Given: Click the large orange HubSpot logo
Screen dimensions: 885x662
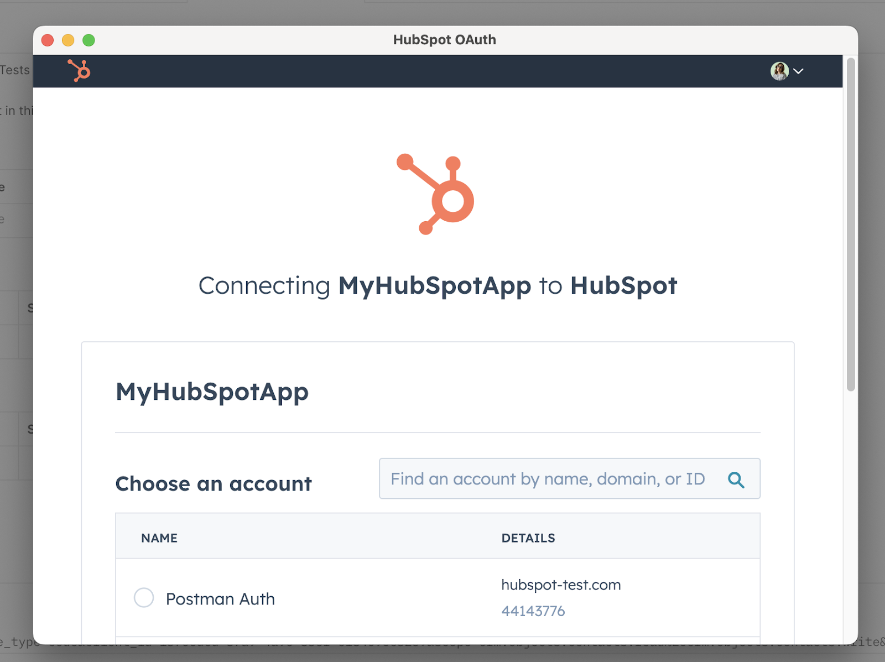Looking at the screenshot, I should click(436, 194).
